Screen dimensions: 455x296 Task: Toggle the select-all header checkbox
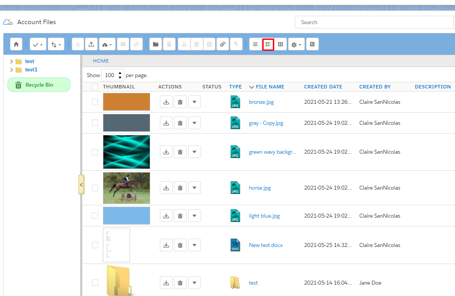[95, 87]
